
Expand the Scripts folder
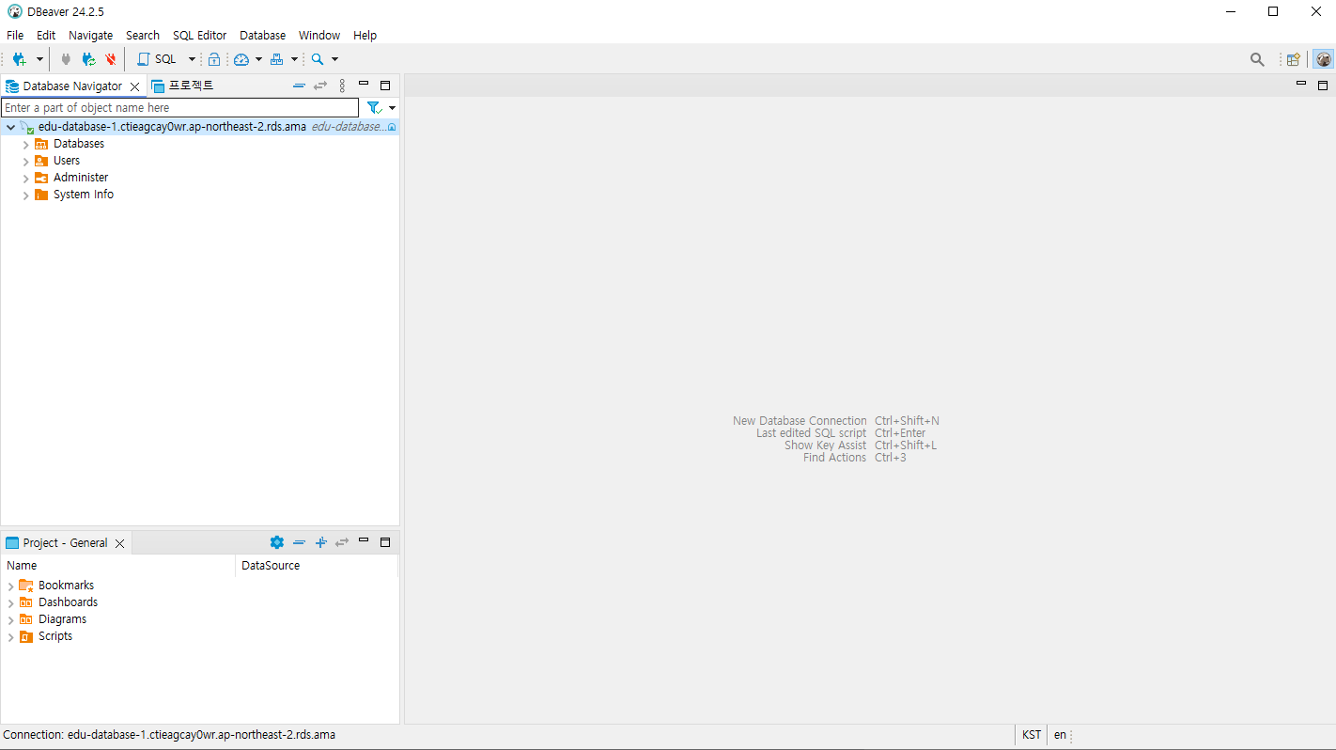click(x=10, y=636)
